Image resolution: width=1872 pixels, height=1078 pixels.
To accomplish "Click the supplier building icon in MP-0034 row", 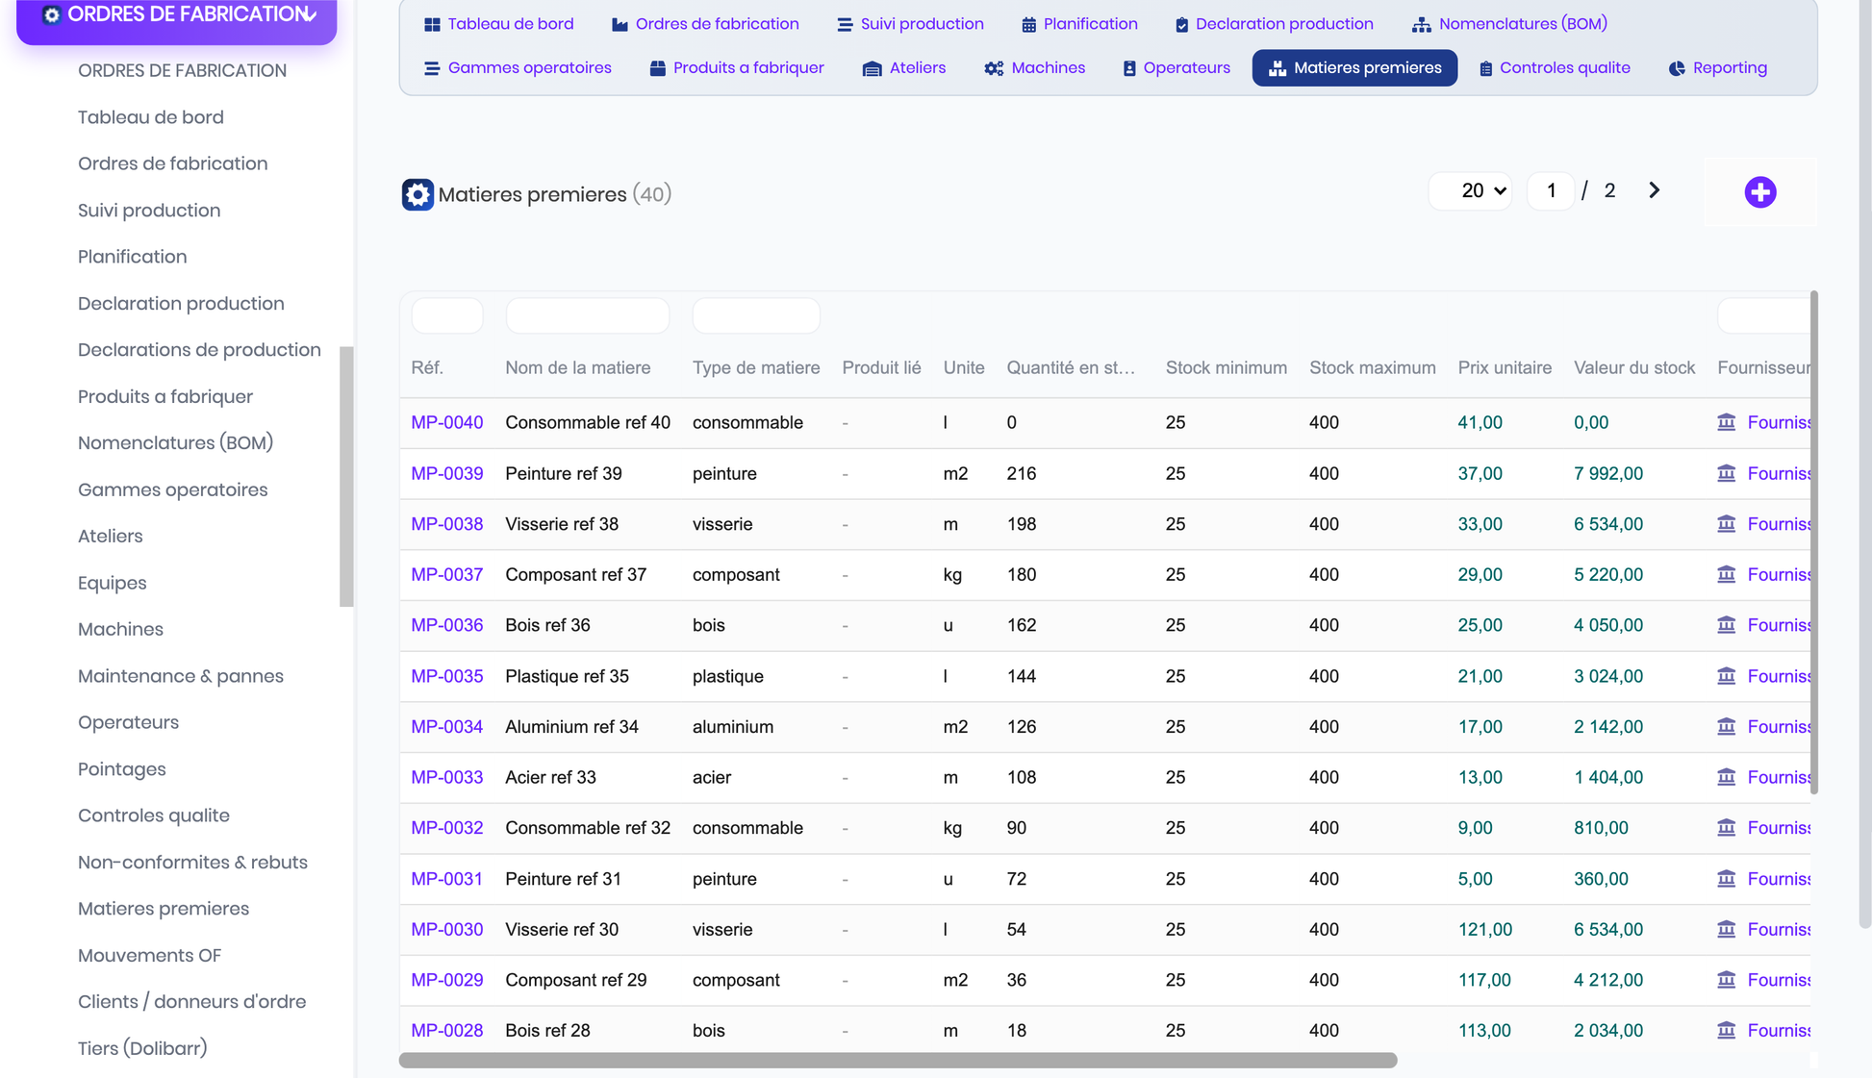I will point(1727,726).
